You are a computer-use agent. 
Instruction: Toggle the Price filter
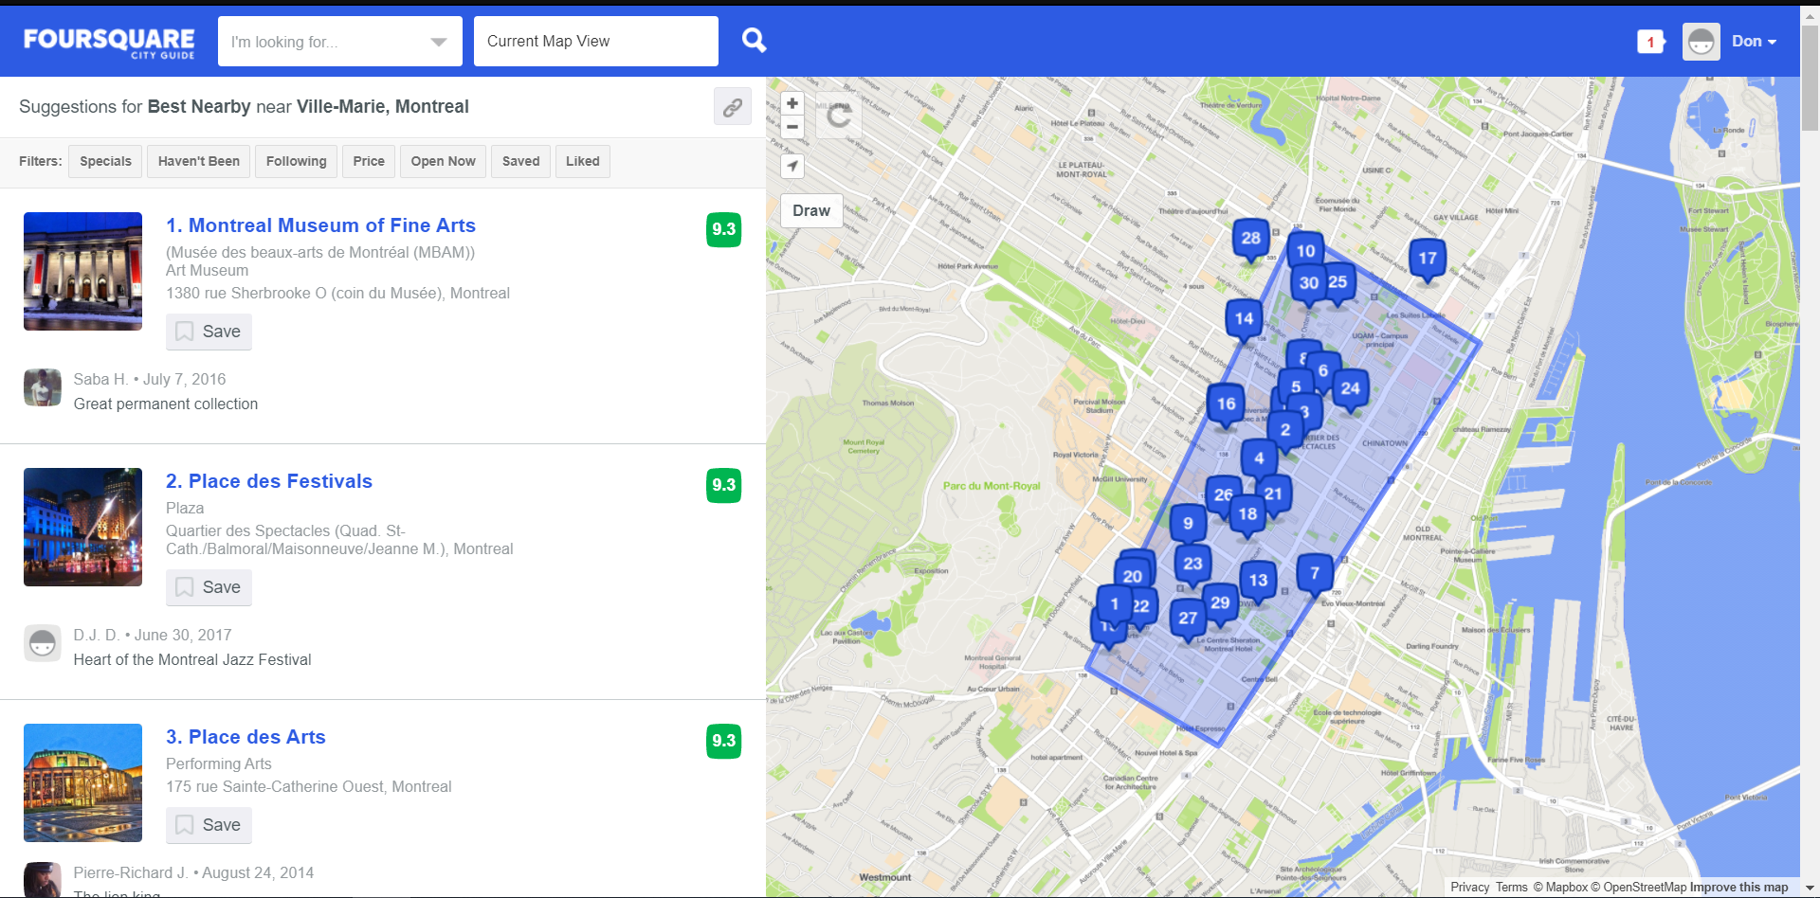pyautogui.click(x=369, y=161)
